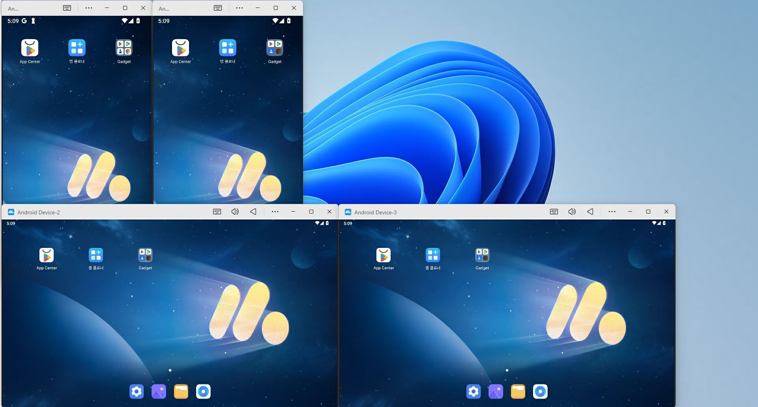The height and width of the screenshot is (407, 758).
Task: Click the page indicator dot in Android Device-3
Action: 507,370
